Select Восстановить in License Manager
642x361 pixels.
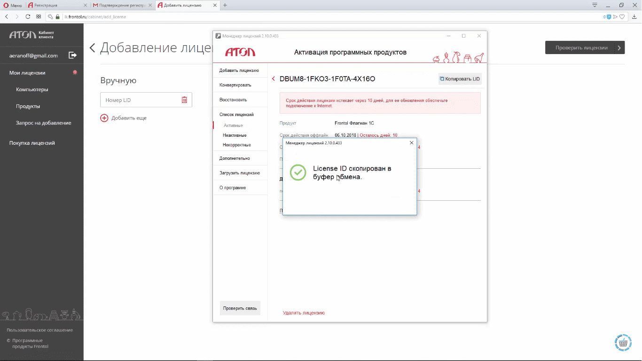[233, 100]
